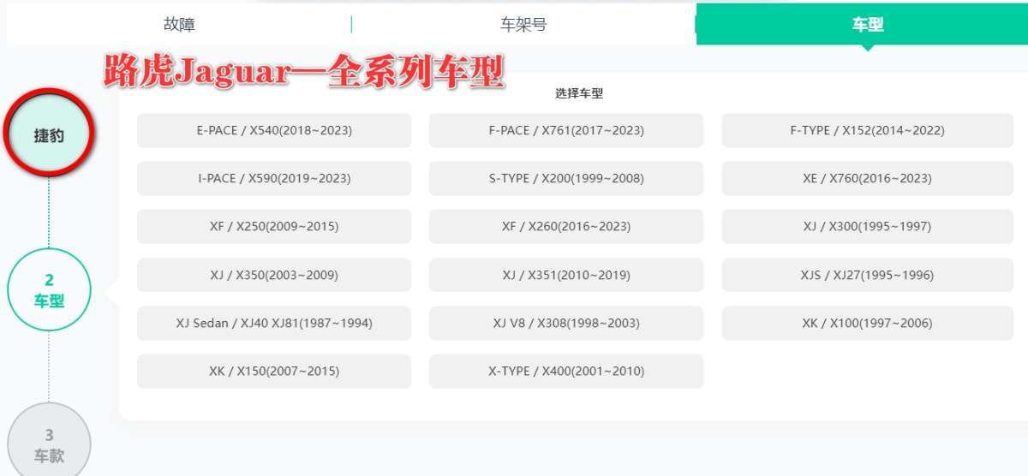Viewport: 1028px width, 476px height.
Task: Pick XF / X260(2016~2023)
Action: tap(566, 227)
